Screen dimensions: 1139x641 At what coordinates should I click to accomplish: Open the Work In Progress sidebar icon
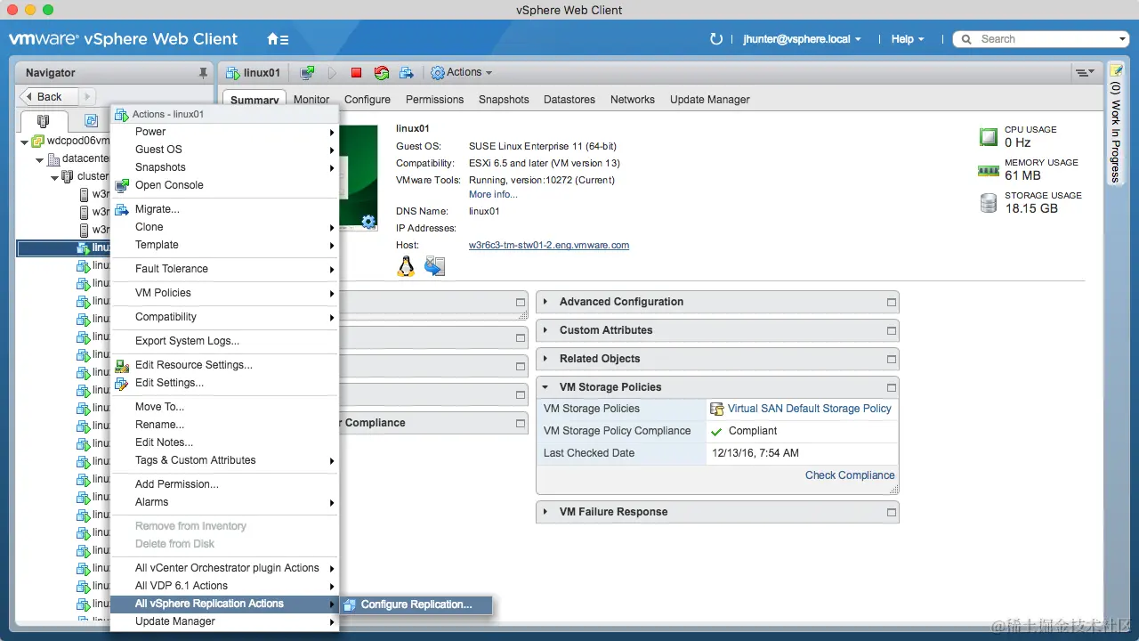pyautogui.click(x=1116, y=69)
